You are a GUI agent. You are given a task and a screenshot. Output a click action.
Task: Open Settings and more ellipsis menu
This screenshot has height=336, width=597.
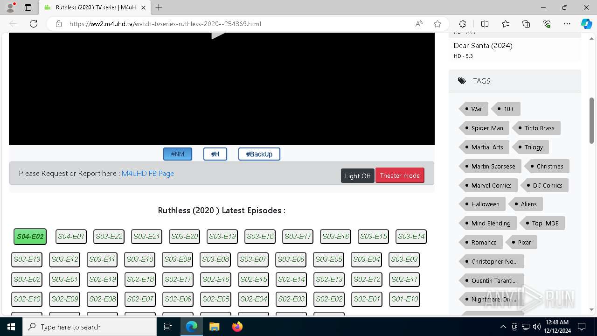click(567, 24)
